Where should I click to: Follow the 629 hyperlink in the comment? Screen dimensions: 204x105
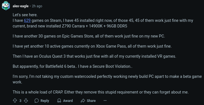27,20
